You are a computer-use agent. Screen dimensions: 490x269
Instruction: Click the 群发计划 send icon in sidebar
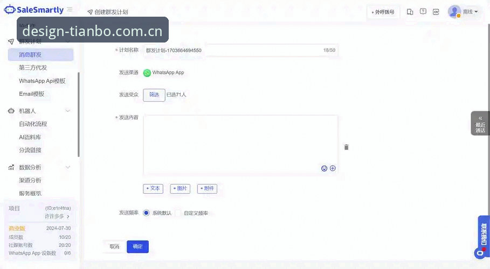[11, 41]
